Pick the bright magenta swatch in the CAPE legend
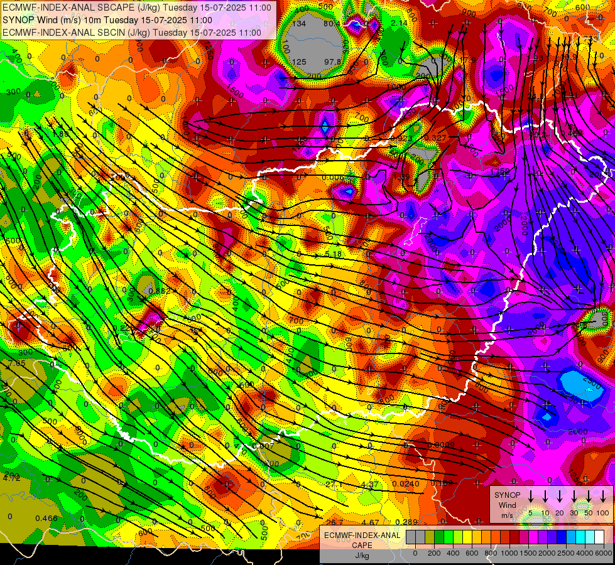The height and width of the screenshot is (565, 615). (x=533, y=537)
